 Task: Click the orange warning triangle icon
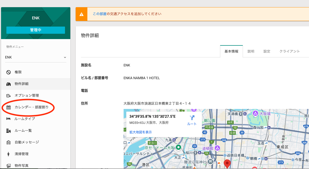point(82,14)
